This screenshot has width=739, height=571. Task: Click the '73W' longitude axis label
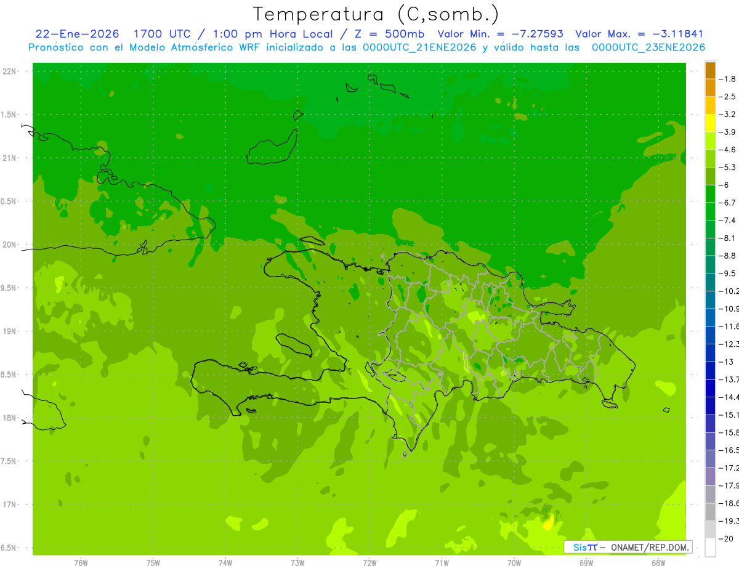click(x=297, y=562)
